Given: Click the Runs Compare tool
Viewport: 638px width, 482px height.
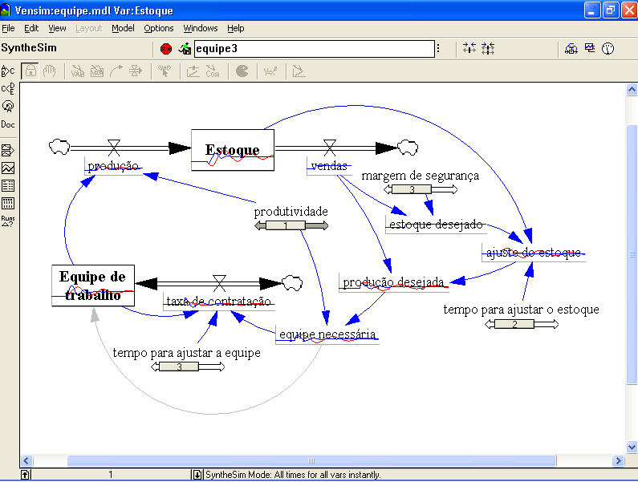Looking at the screenshot, I should [8, 221].
